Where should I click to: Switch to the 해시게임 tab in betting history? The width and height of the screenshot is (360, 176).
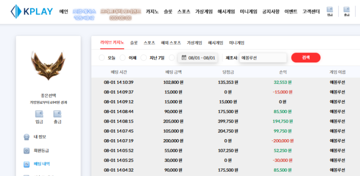pos(216,43)
